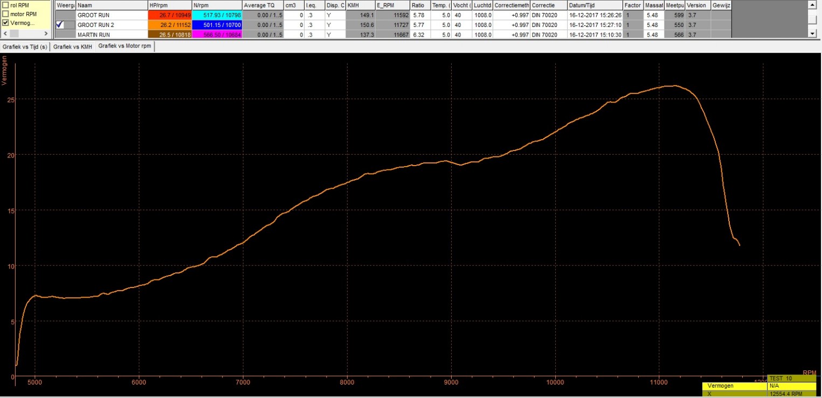This screenshot has width=822, height=398.
Task: Click E_RPM value 11727
Action: pos(392,25)
